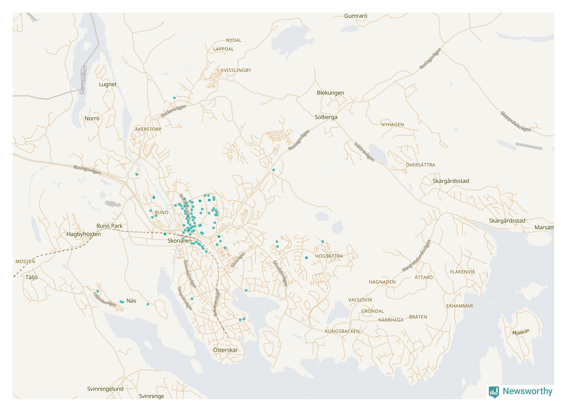567x412 pixels.
Task: Click the Runö Park label
Action: [109, 226]
